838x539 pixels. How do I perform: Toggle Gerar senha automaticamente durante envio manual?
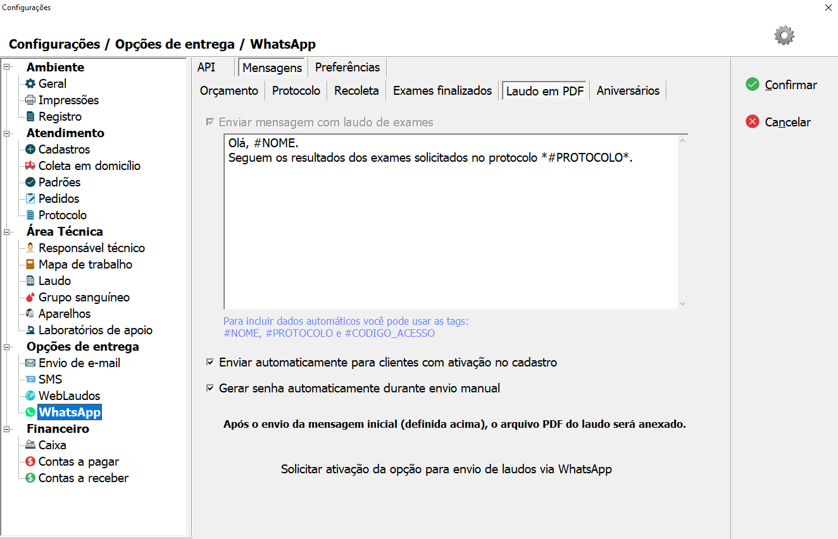pyautogui.click(x=210, y=388)
